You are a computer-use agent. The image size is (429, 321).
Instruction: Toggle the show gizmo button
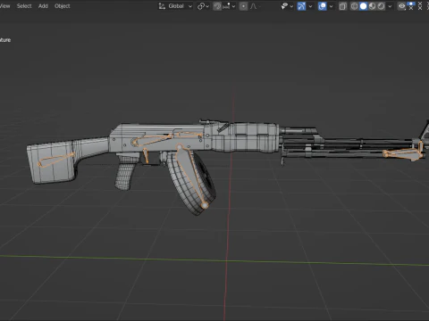(301, 6)
